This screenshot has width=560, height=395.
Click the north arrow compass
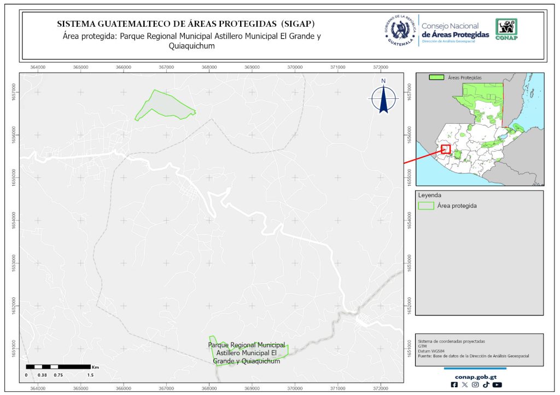pyautogui.click(x=384, y=97)
